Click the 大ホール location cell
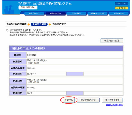Screen dimensions: 132x115 pyautogui.click(x=74, y=68)
